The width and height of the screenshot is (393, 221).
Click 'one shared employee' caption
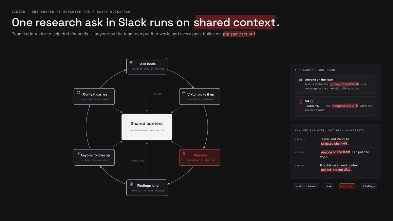(x=200, y=99)
